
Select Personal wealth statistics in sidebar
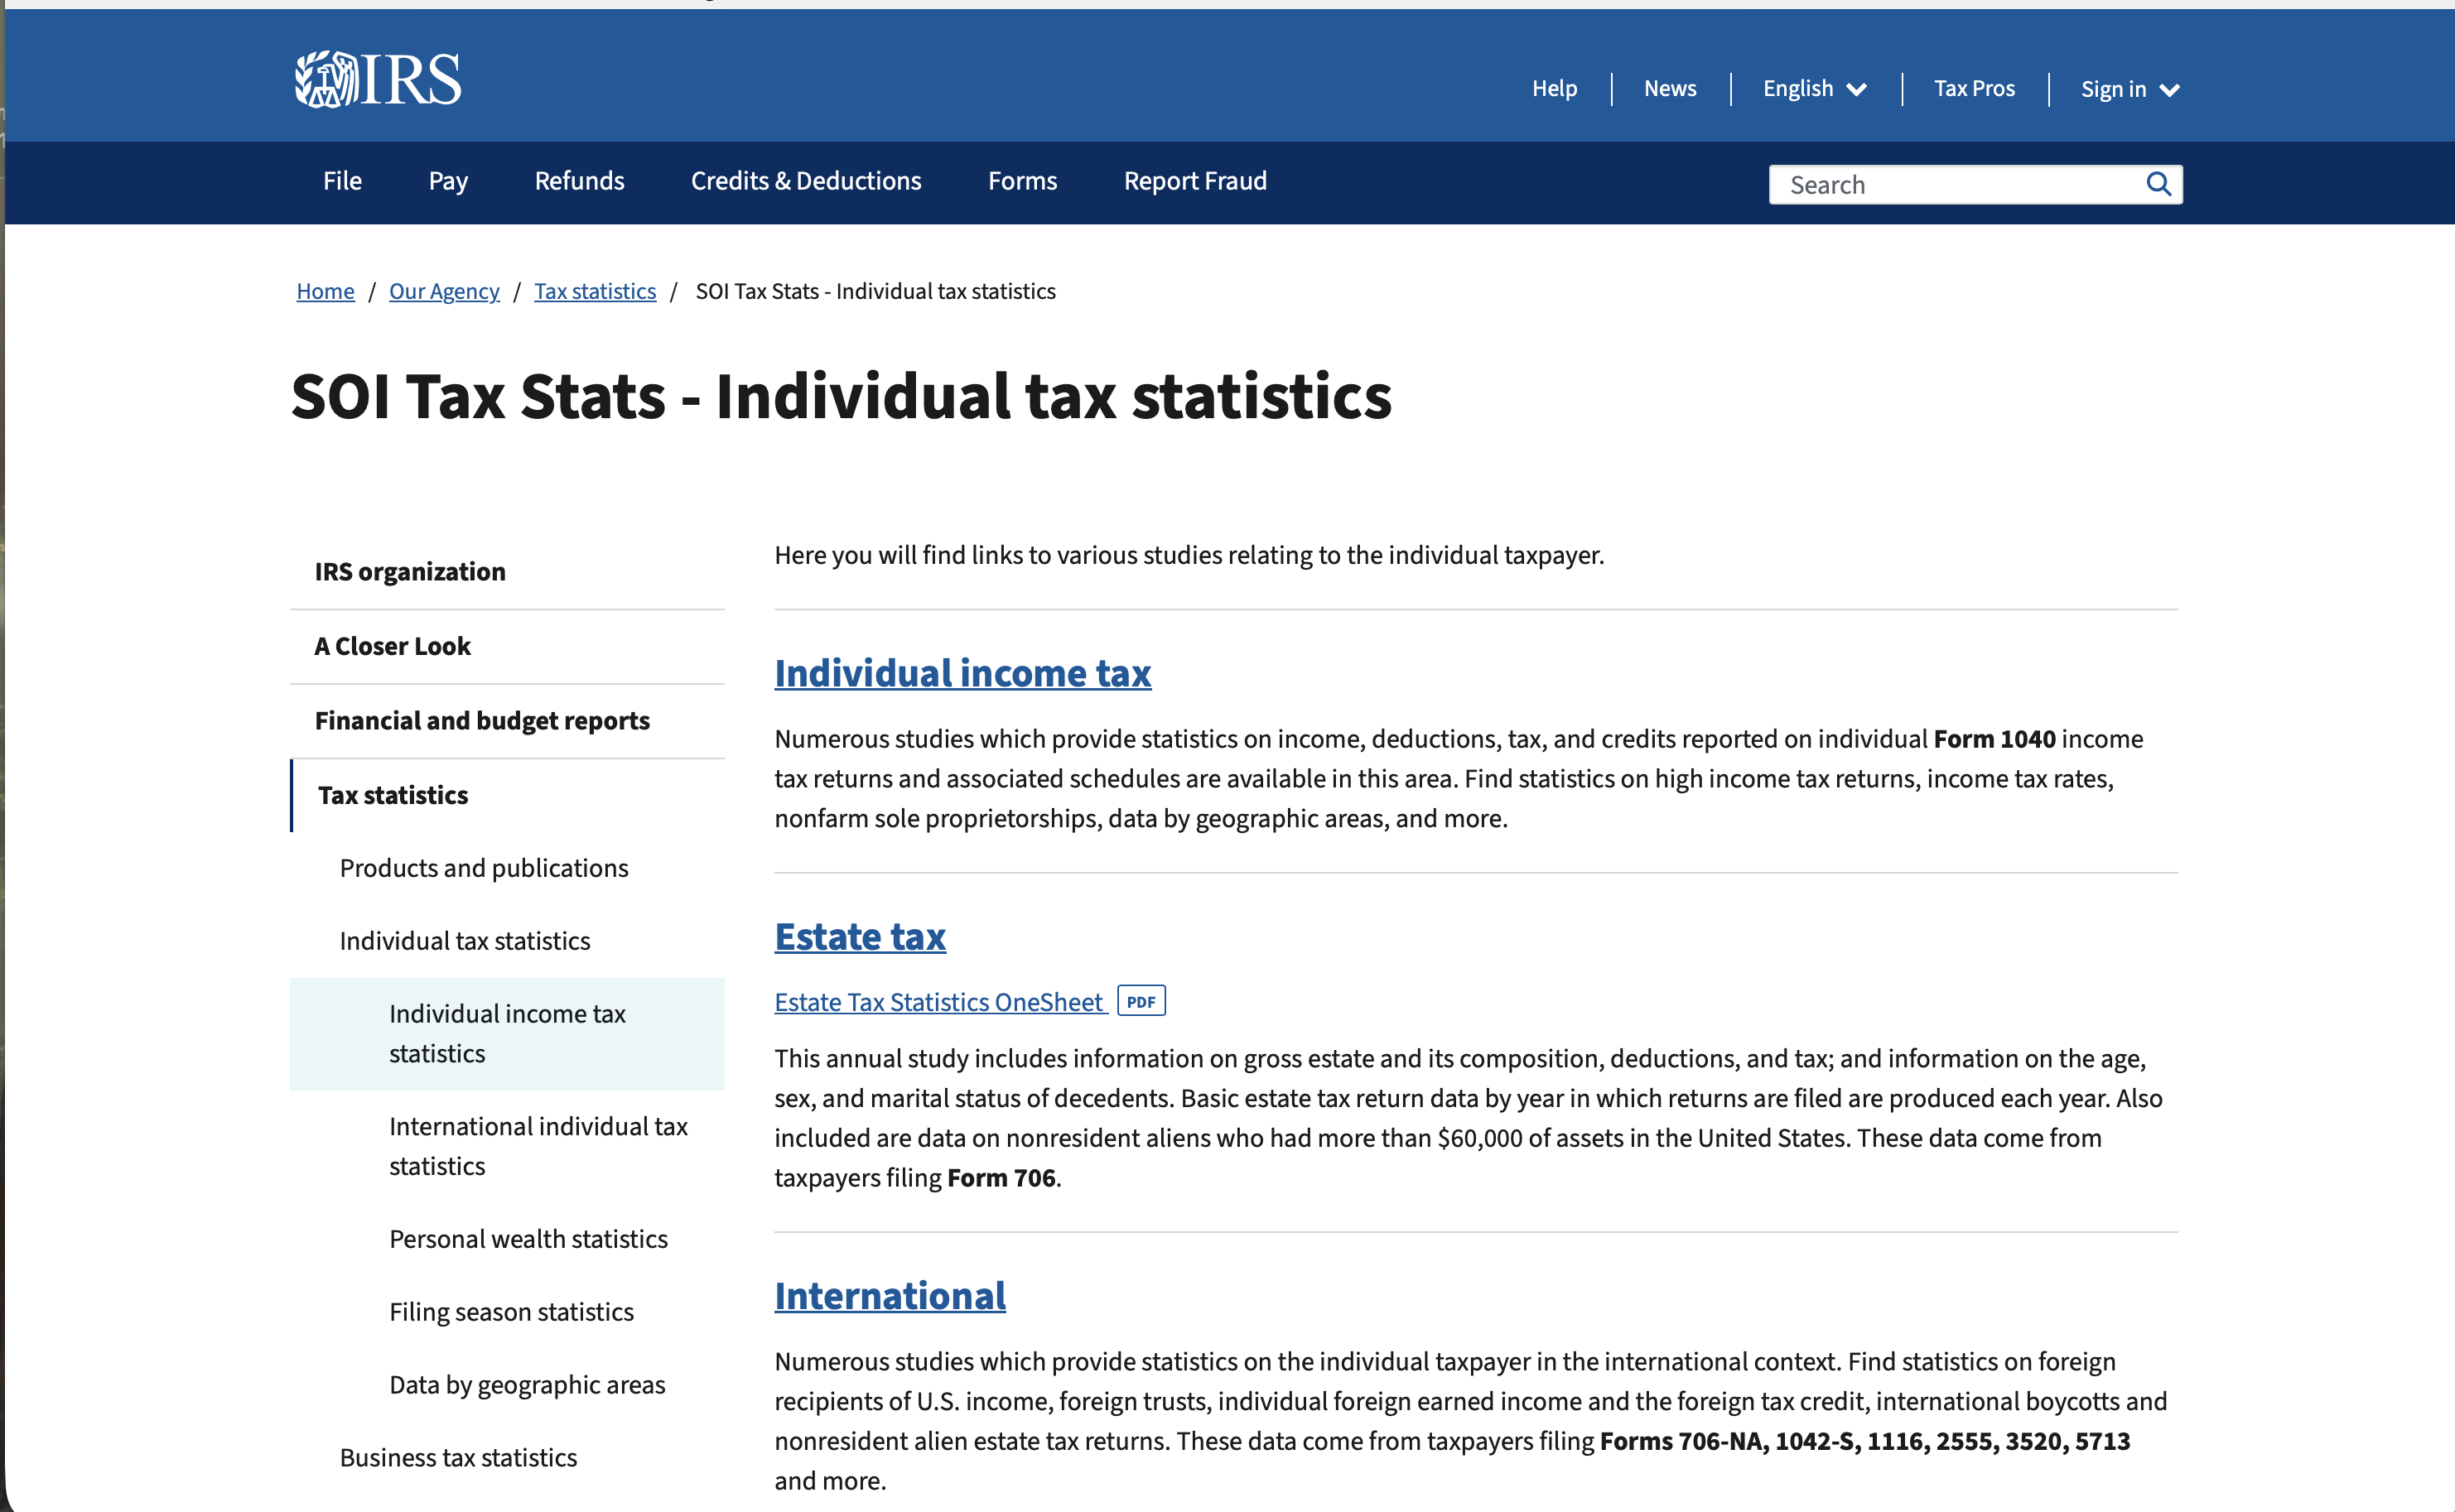pyautogui.click(x=528, y=1239)
